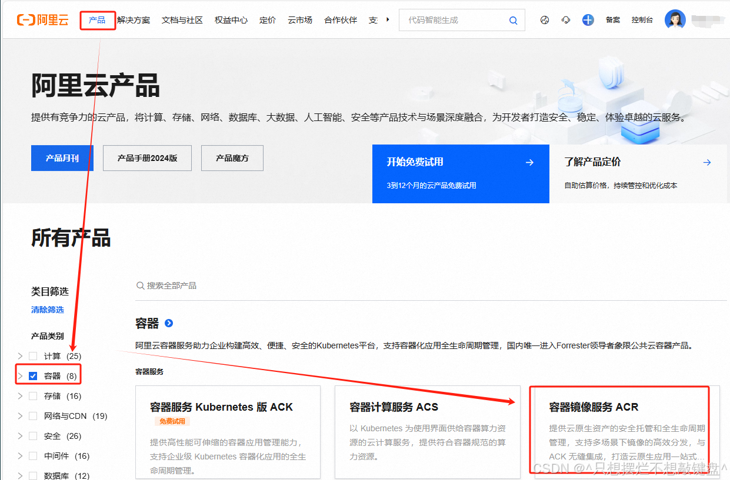This screenshot has height=480, width=730.
Task: Open the 权益中心 menu
Action: click(231, 20)
